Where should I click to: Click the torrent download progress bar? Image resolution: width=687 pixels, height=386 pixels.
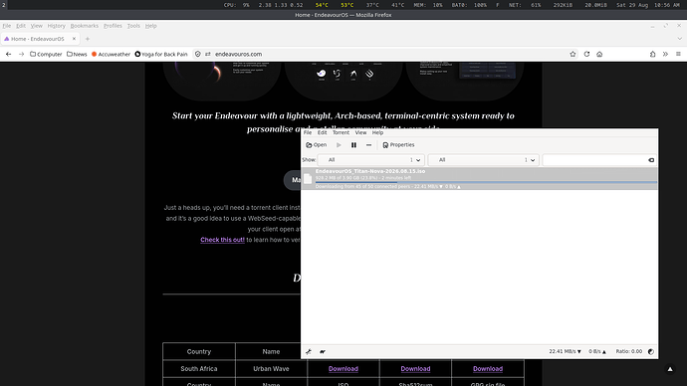[486, 182]
